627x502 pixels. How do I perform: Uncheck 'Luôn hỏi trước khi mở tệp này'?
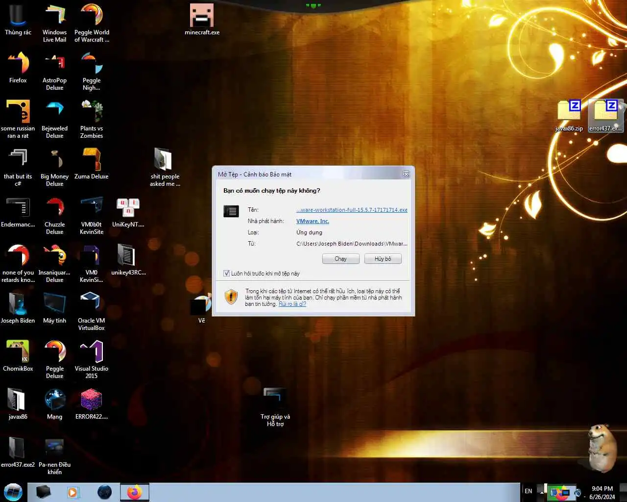pos(226,274)
